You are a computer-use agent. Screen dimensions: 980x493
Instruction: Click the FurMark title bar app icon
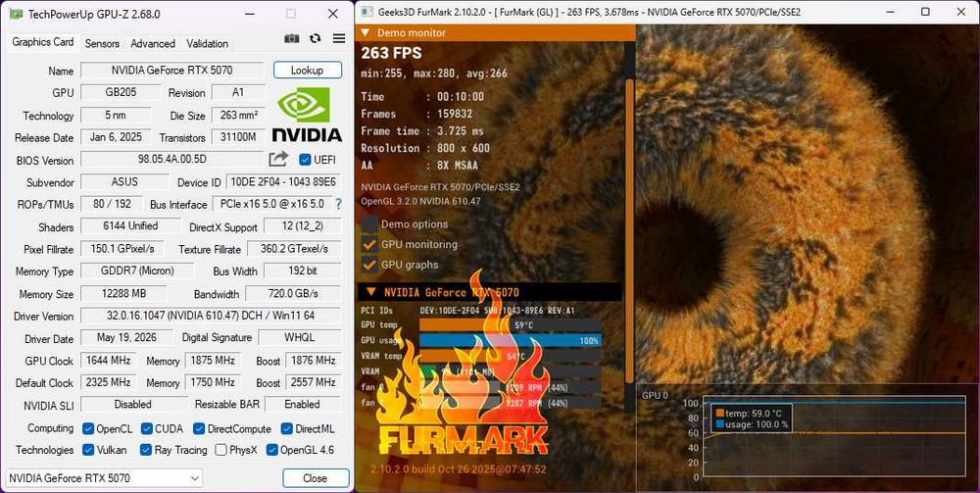[367, 12]
